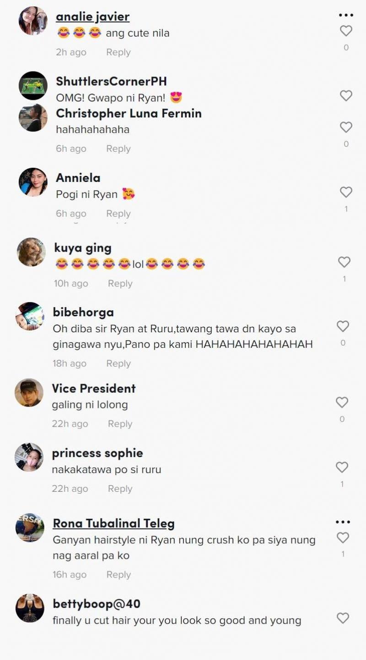The height and width of the screenshot is (660, 366).
Task: Like bettyboop@40's comment
Action: coord(343,617)
